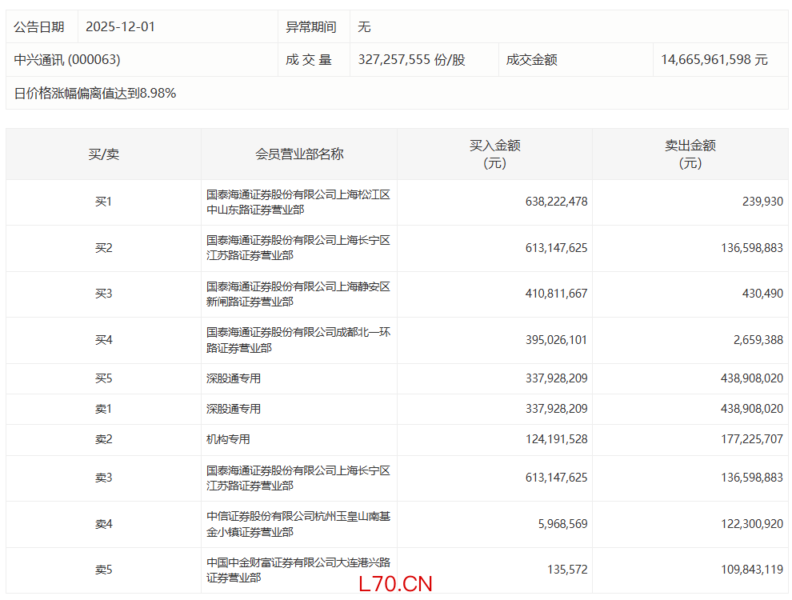The height and width of the screenshot is (600, 792).
Task: Click the sell amount 177,225,707 in 卖2
Action: pyautogui.click(x=746, y=439)
